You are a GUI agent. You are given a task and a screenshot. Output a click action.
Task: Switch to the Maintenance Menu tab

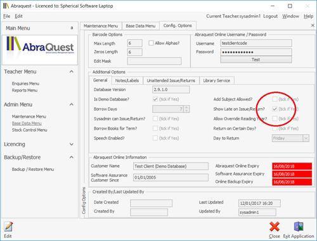click(101, 26)
